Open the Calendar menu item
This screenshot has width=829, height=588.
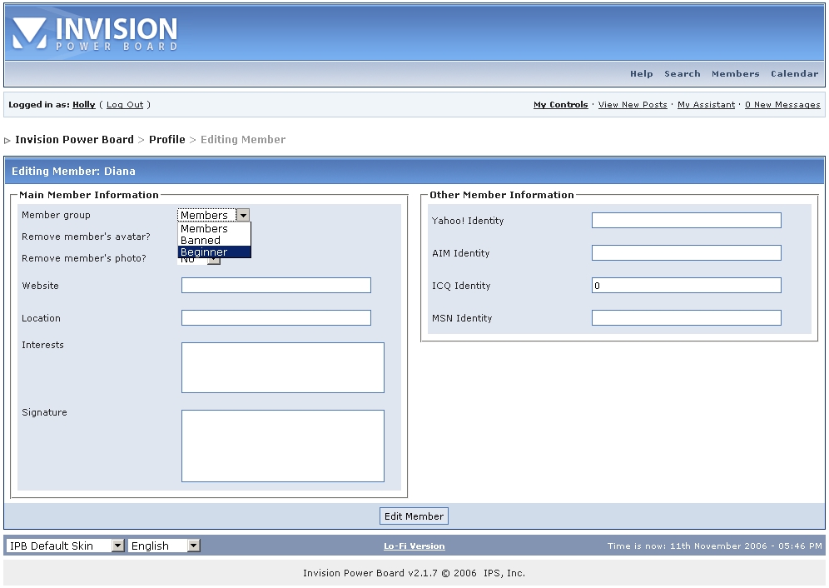point(794,73)
